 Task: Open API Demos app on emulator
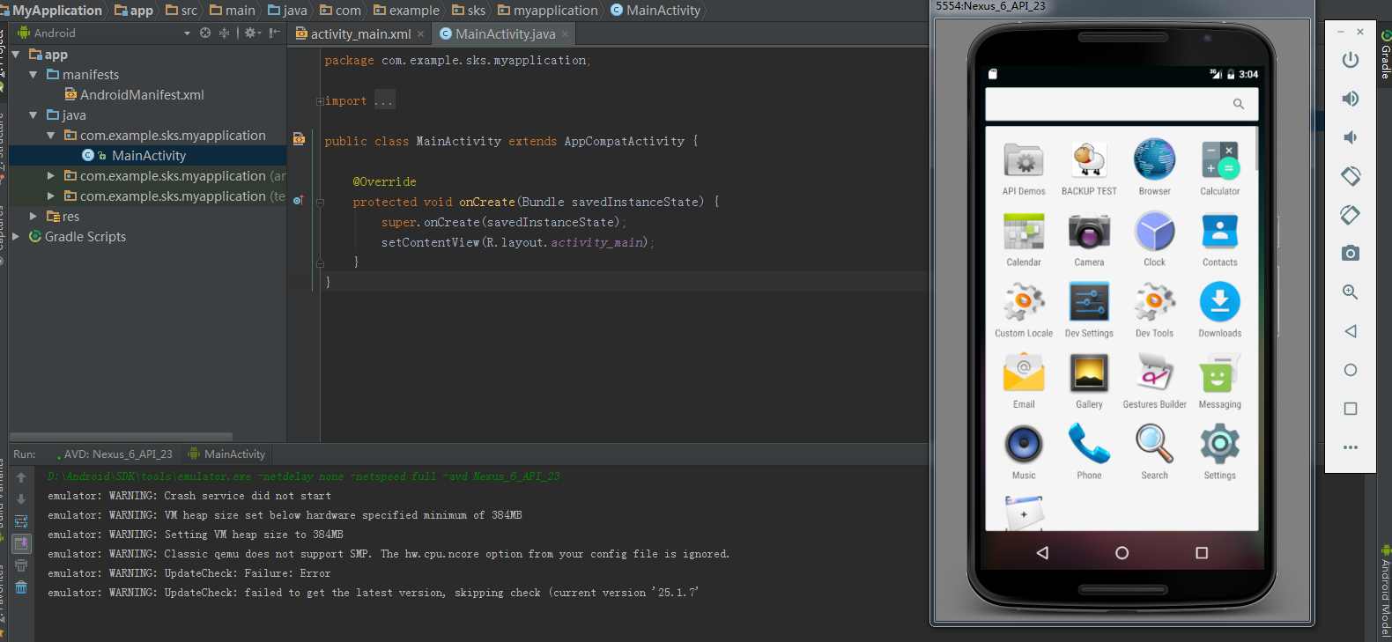1024,167
